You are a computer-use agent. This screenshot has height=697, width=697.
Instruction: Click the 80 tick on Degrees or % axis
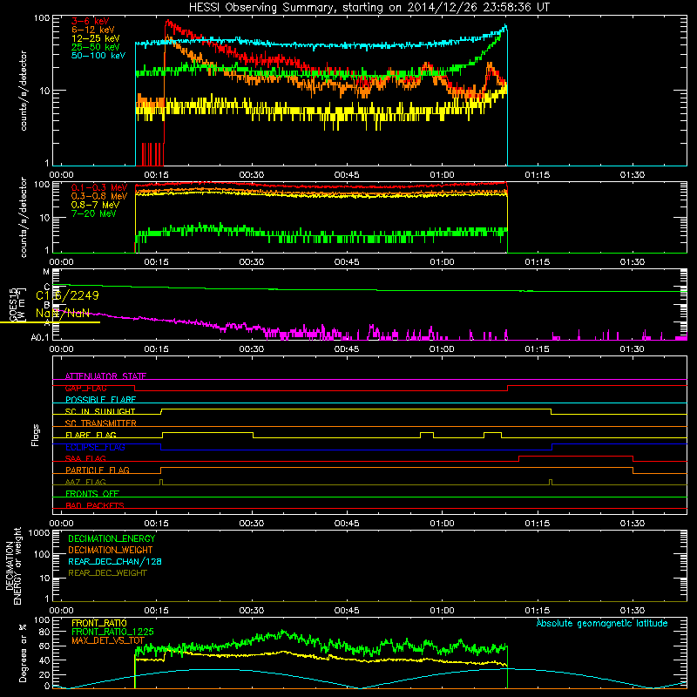44,632
